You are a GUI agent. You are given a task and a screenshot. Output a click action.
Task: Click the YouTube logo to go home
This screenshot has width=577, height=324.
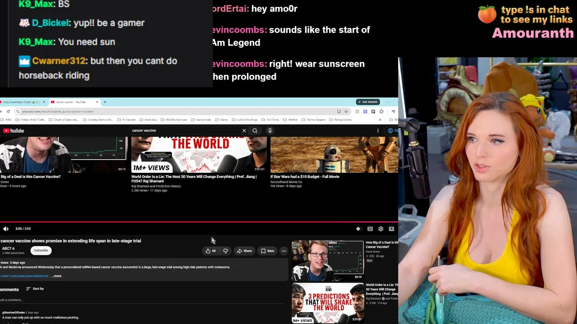(14, 131)
